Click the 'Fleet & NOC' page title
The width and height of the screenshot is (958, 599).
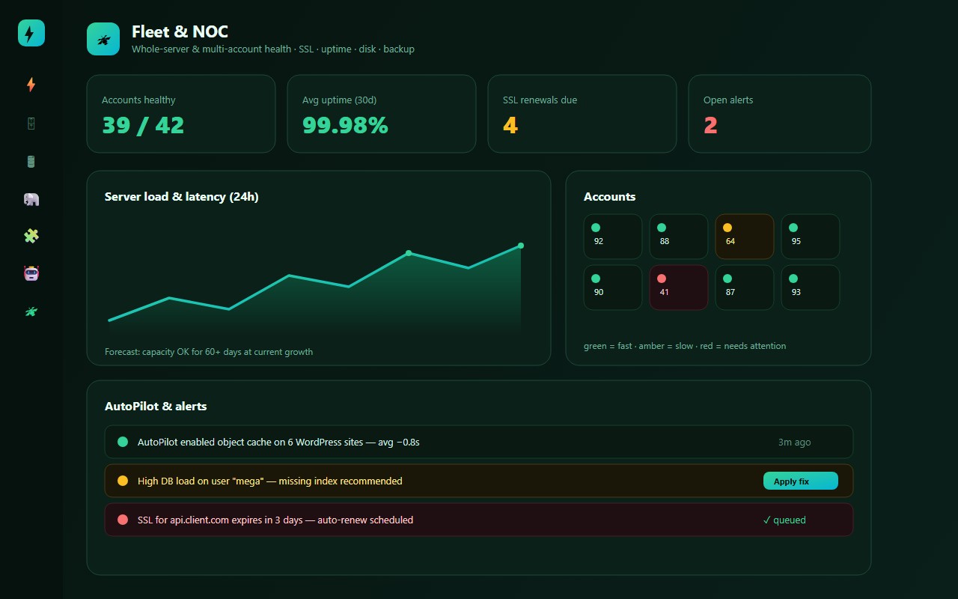(x=180, y=31)
